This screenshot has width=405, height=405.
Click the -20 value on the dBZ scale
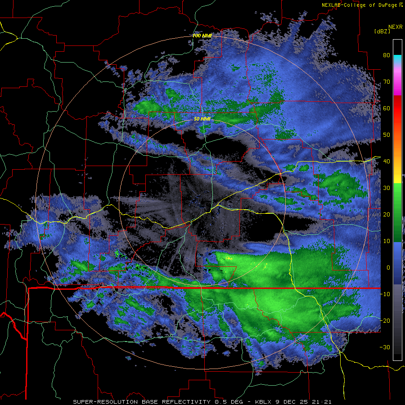pos(385,320)
